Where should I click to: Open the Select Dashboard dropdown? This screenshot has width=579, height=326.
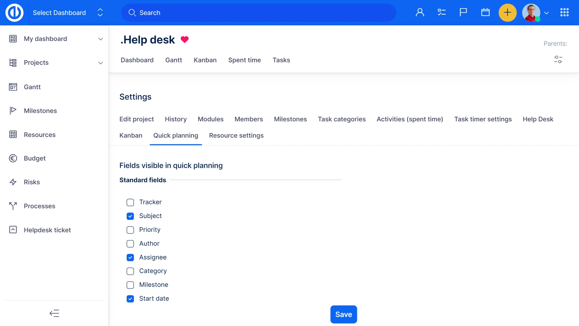(x=68, y=13)
